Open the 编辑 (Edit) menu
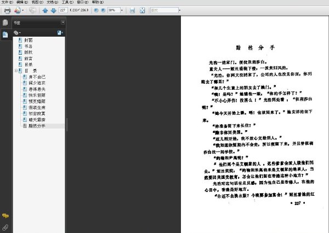Image resolution: width=329 pixels, height=233 pixels. (x=22, y=2)
